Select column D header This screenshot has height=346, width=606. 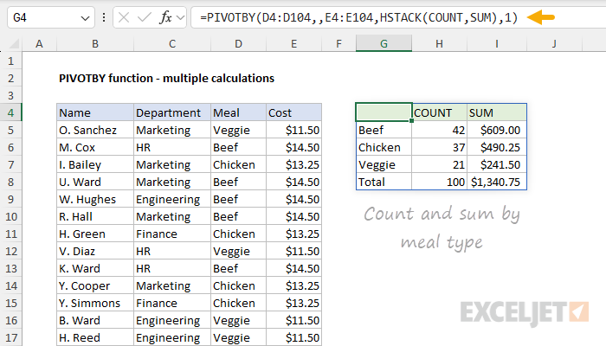click(238, 43)
